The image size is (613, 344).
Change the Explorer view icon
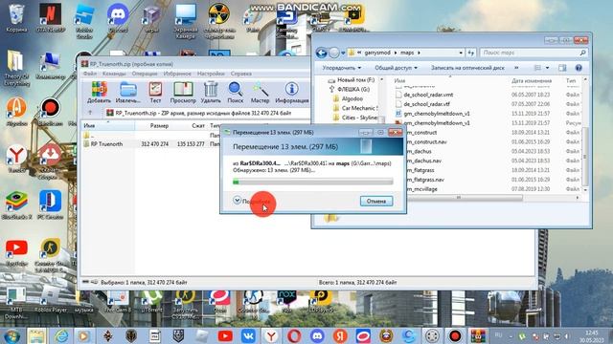click(538, 68)
